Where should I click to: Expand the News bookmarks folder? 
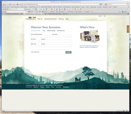(x=110, y=7)
